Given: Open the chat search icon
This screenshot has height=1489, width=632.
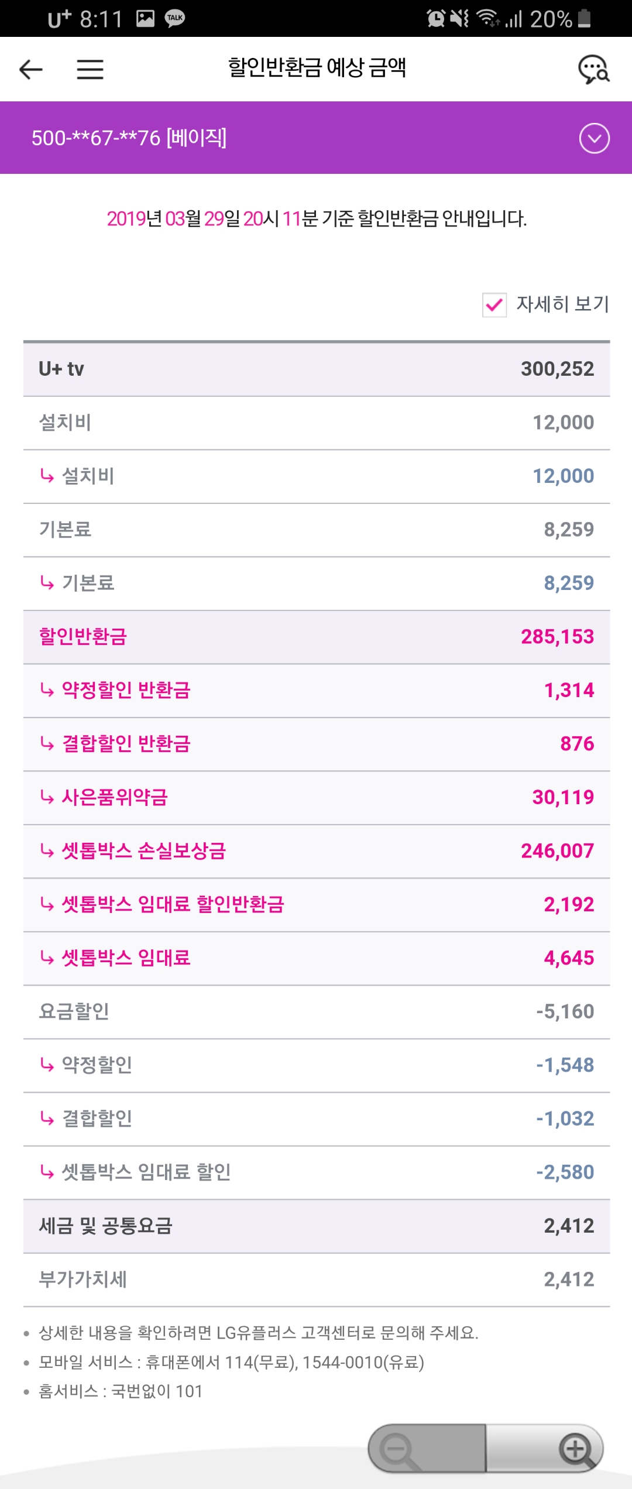Looking at the screenshot, I should [593, 70].
